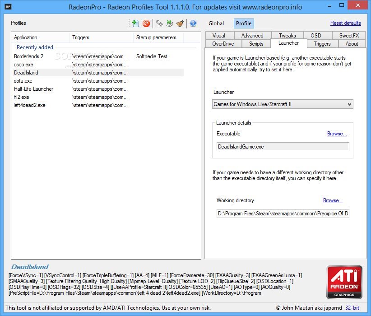
Task: Browse for the launcher executable
Action: point(337,134)
